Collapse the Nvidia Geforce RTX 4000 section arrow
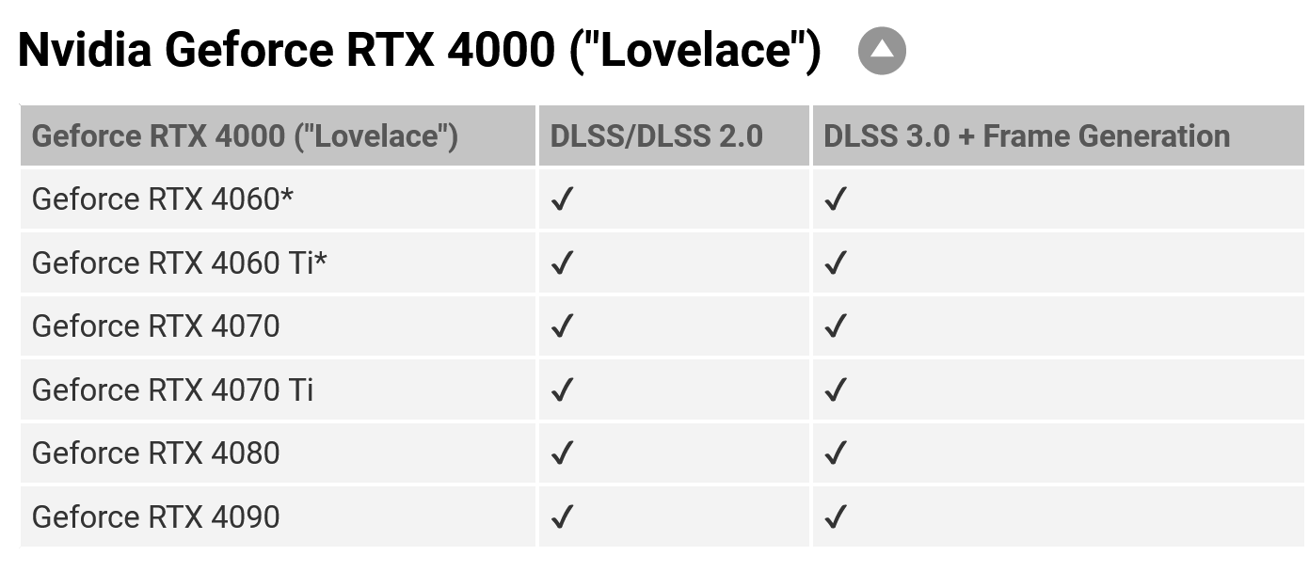The image size is (1309, 572). click(x=882, y=51)
